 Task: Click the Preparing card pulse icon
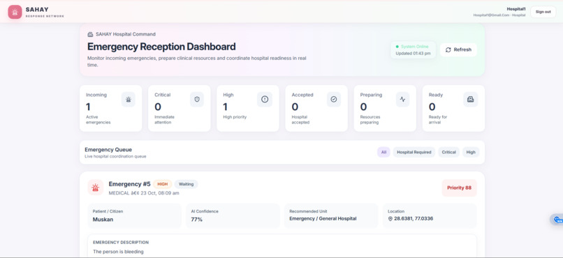(x=402, y=100)
